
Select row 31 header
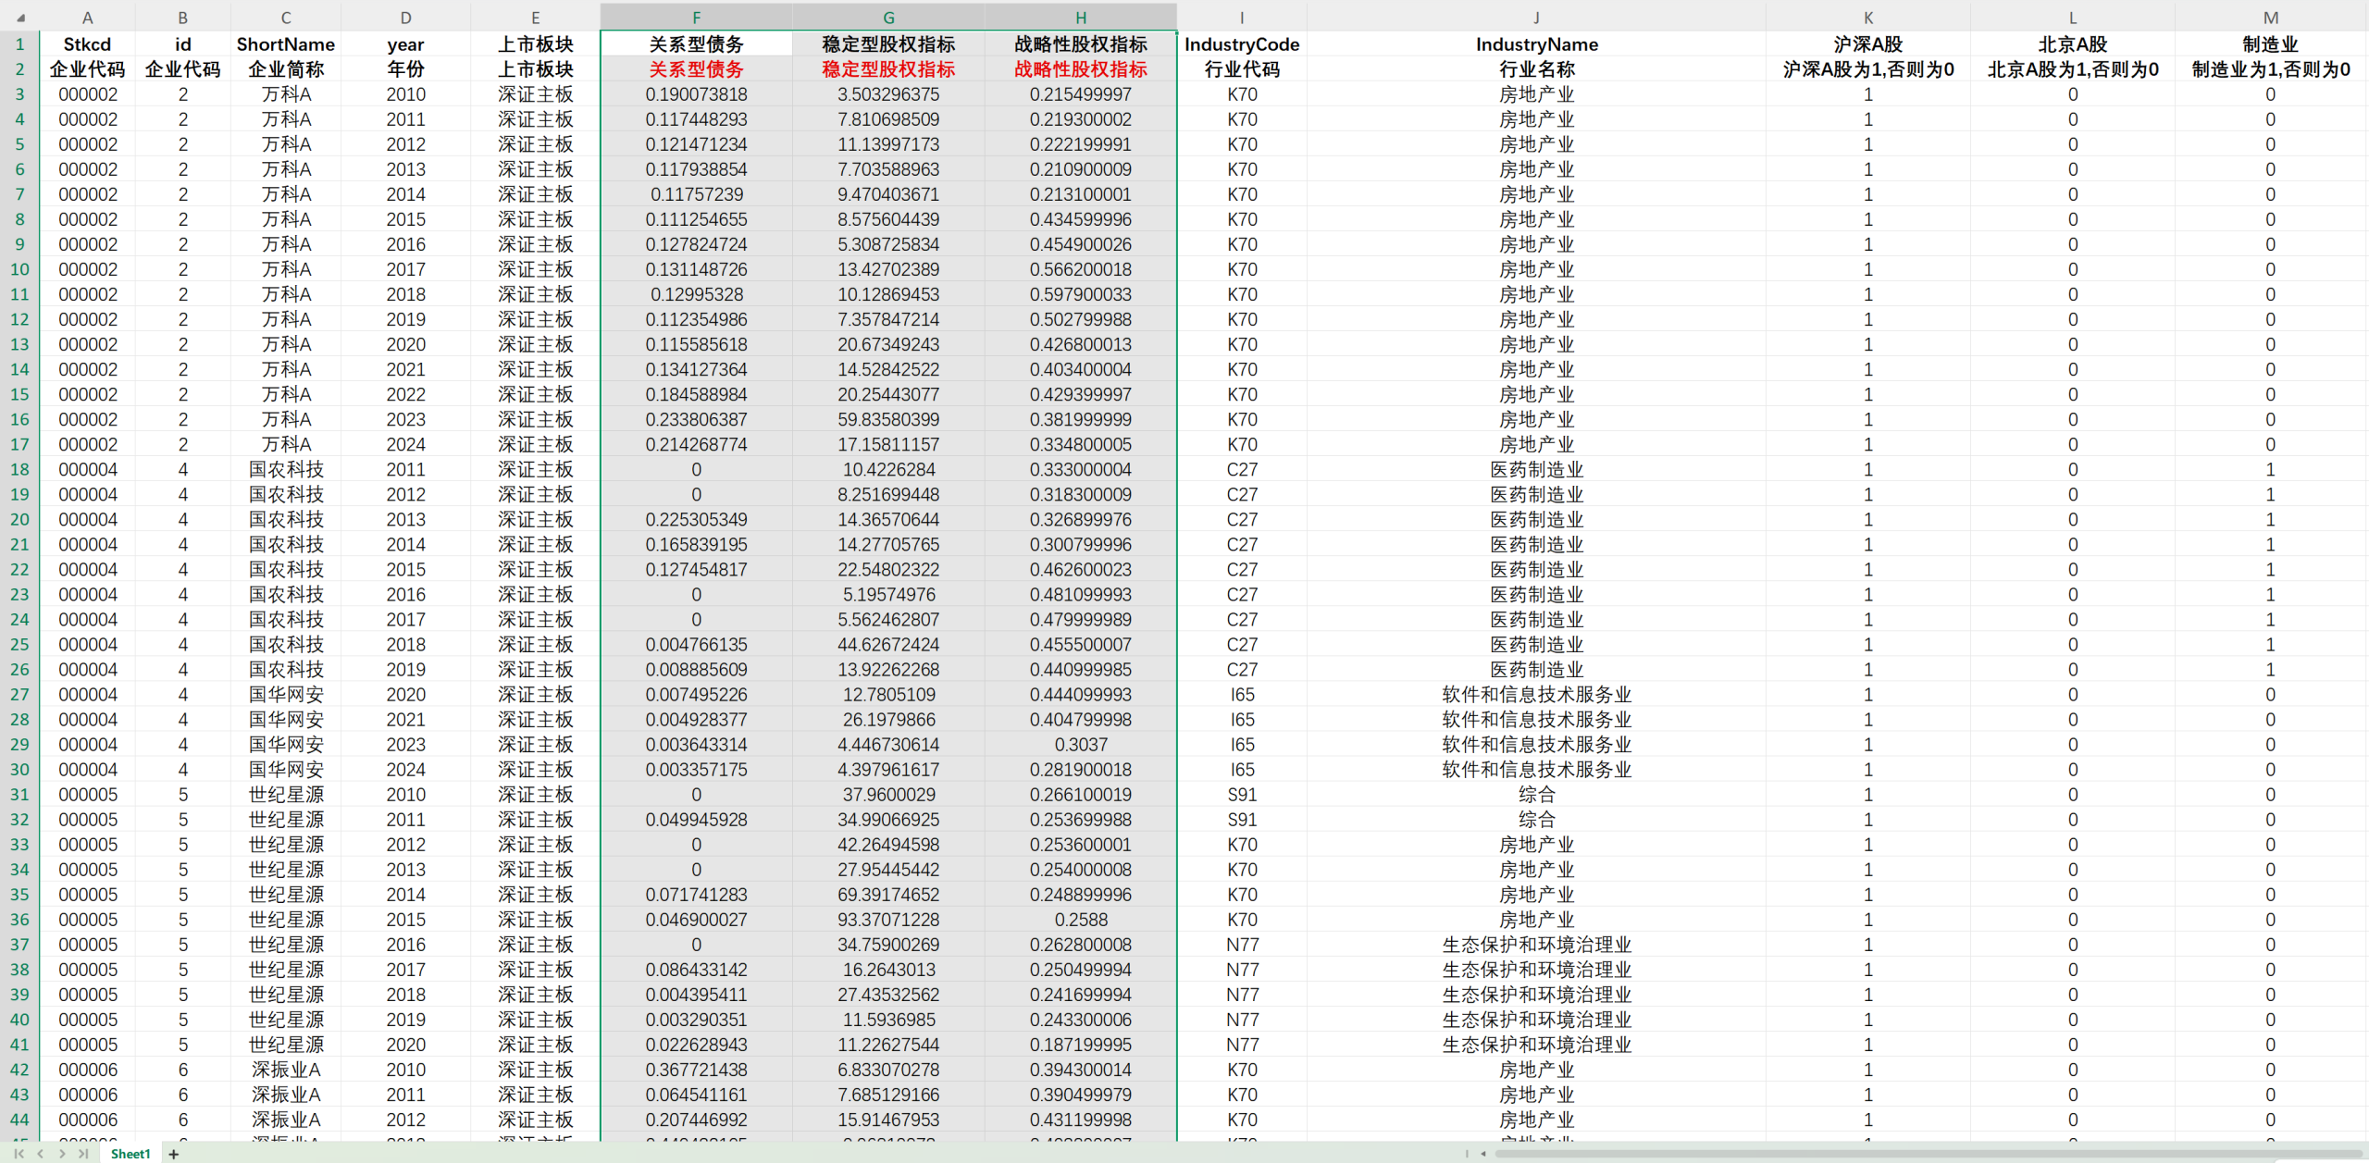[19, 794]
